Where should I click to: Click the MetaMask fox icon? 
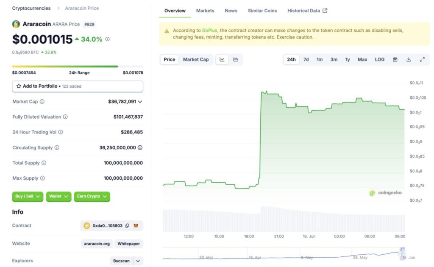click(136, 226)
